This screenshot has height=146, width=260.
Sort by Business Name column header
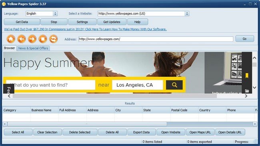[45, 110]
